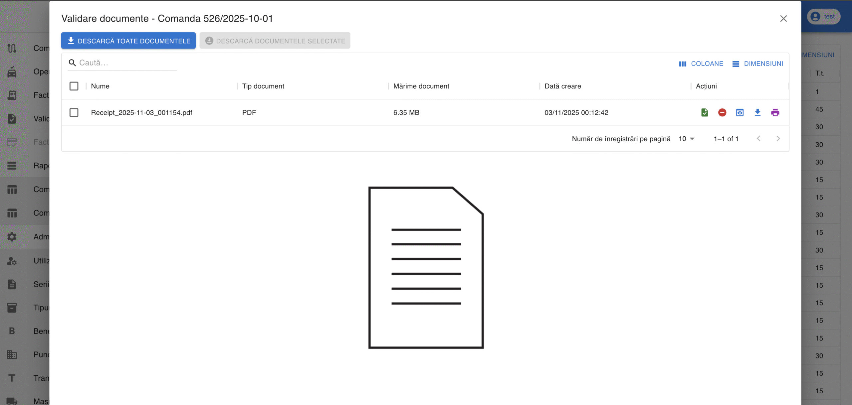
Task: Open the document thumbnail preview
Action: tap(426, 267)
